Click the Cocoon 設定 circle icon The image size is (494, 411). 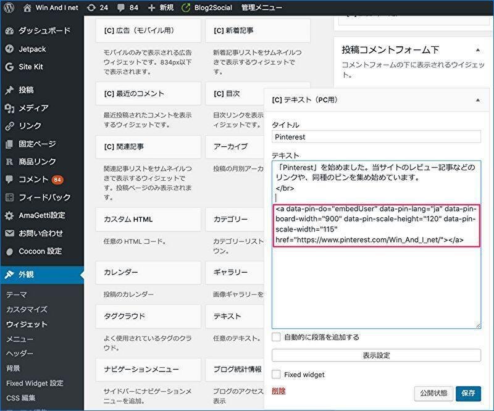(x=9, y=251)
